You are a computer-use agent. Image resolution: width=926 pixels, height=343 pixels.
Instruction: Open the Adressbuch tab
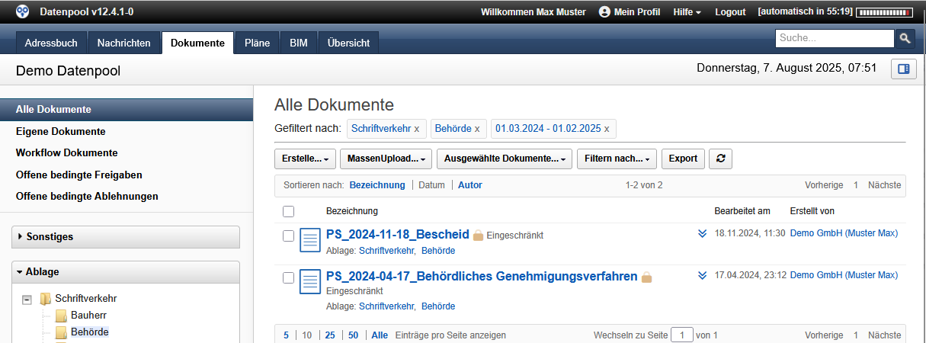pos(51,43)
